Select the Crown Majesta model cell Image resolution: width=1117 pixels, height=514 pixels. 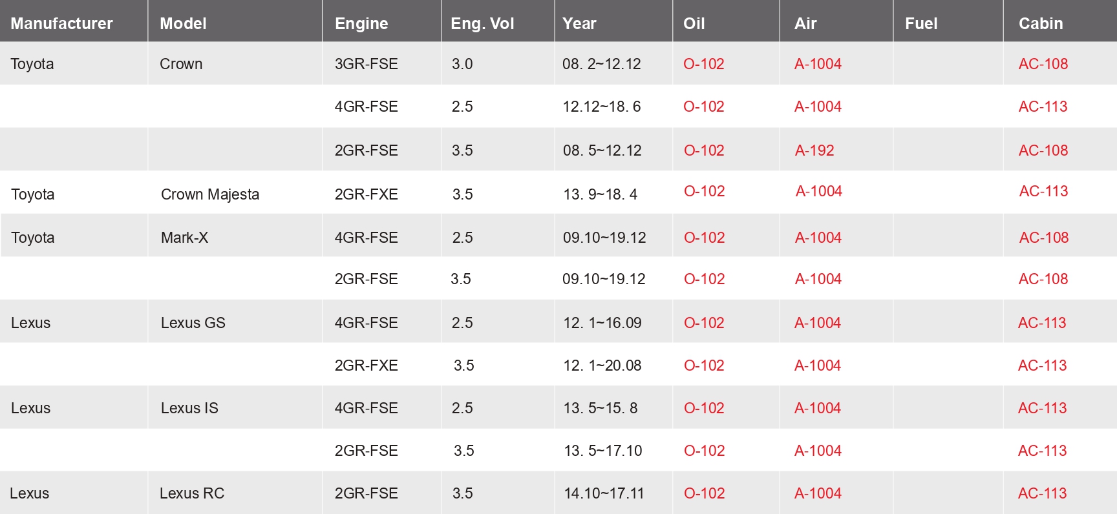click(x=210, y=194)
